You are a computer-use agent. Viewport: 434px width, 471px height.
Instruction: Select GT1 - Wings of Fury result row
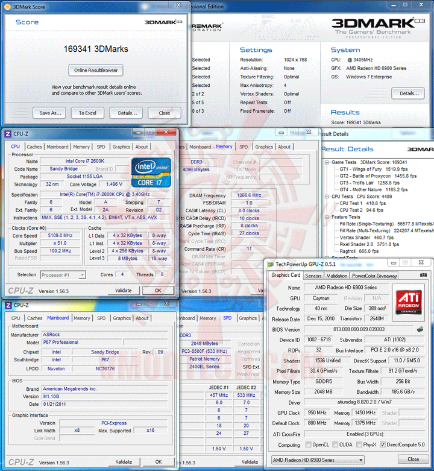pyautogui.click(x=373, y=169)
